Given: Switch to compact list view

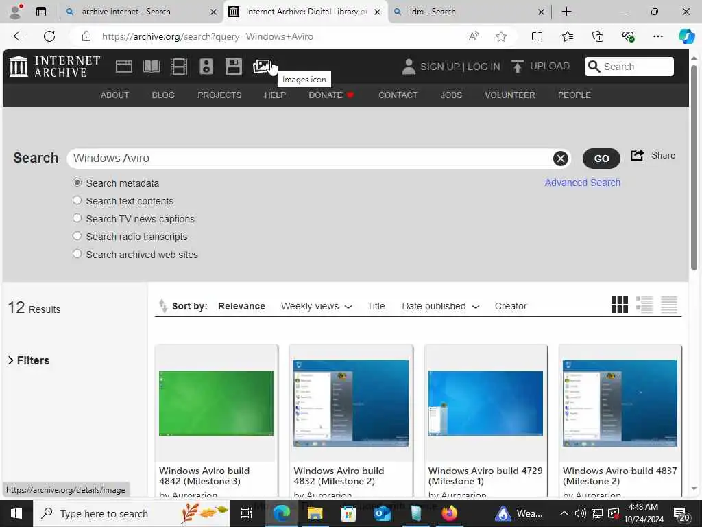Looking at the screenshot, I should 669,305.
